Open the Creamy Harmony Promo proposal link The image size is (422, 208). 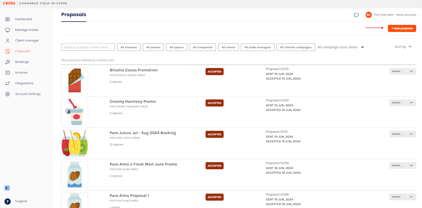133,101
